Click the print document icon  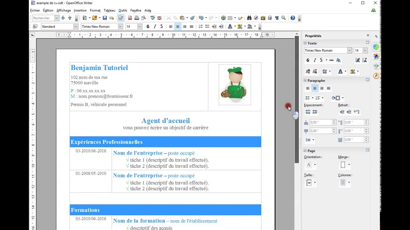coord(137,18)
